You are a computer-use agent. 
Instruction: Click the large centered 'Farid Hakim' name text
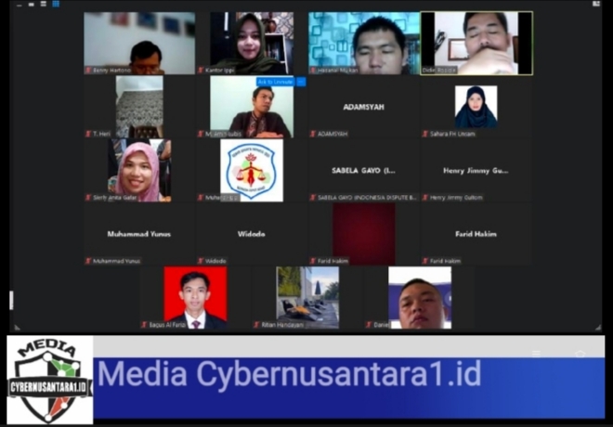(x=476, y=234)
